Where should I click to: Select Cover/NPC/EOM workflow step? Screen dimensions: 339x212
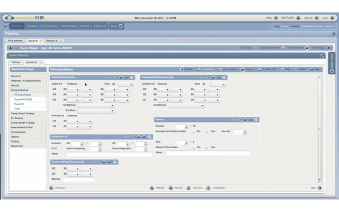(x=28, y=99)
